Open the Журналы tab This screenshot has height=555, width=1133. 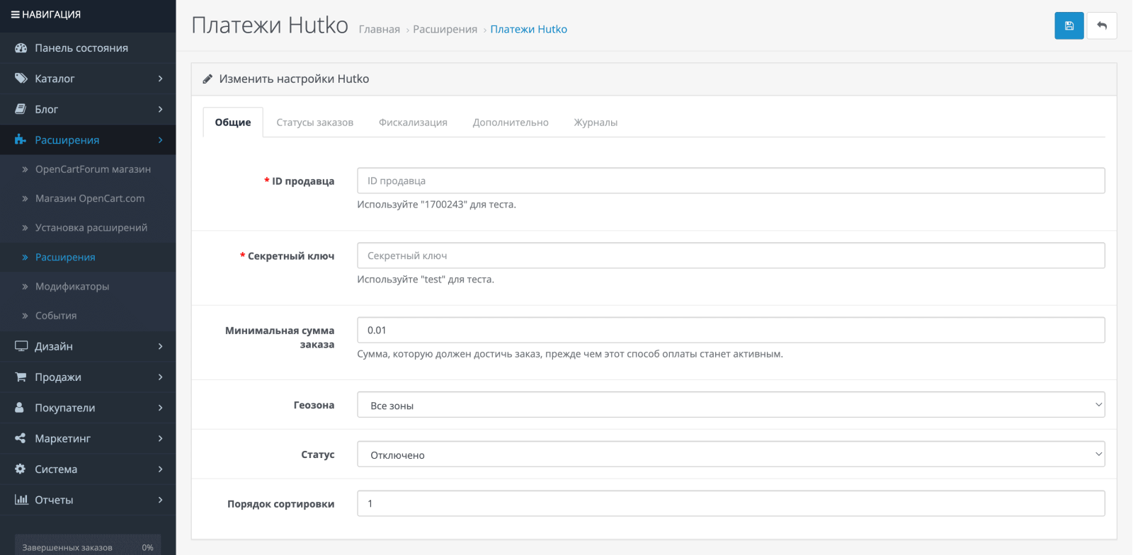tap(596, 122)
